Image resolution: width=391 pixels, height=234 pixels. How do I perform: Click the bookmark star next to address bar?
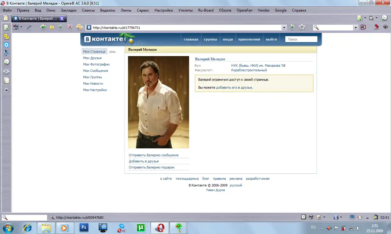coord(302,27)
